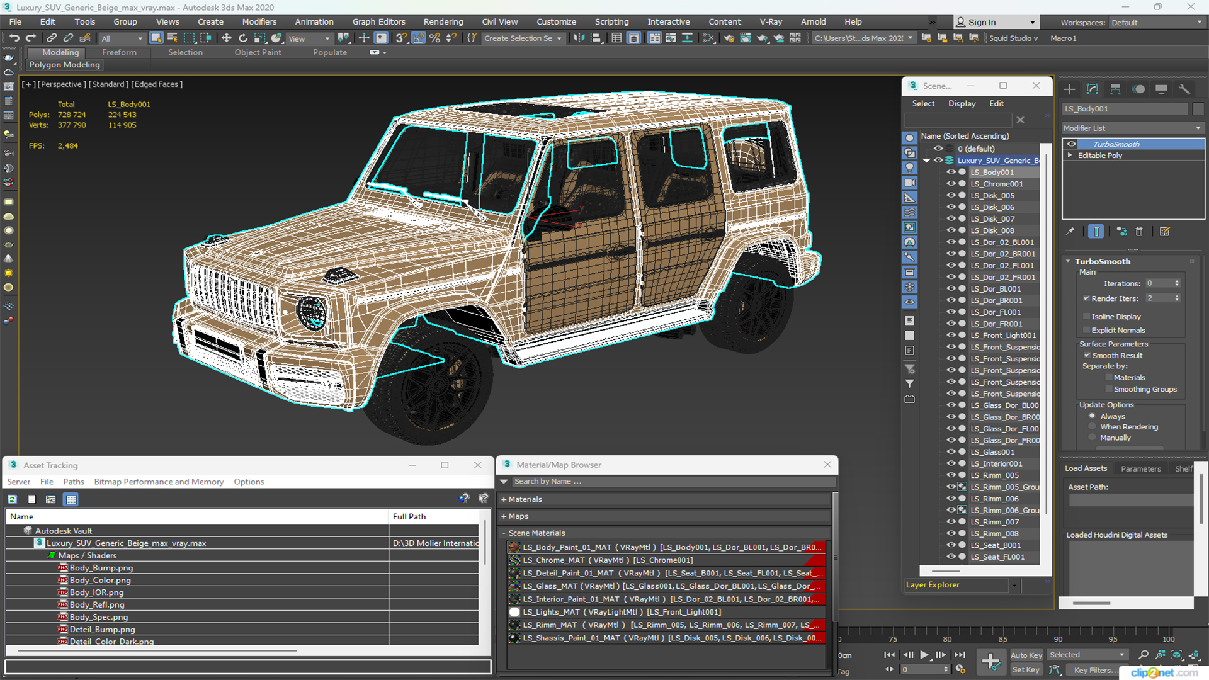Enable Separate by Smoothing Groups

pyautogui.click(x=1109, y=390)
